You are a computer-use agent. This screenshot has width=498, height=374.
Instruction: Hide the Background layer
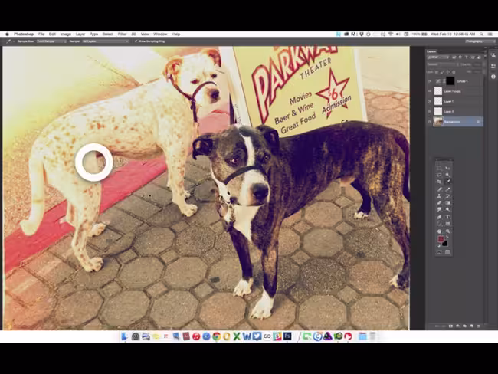point(429,122)
